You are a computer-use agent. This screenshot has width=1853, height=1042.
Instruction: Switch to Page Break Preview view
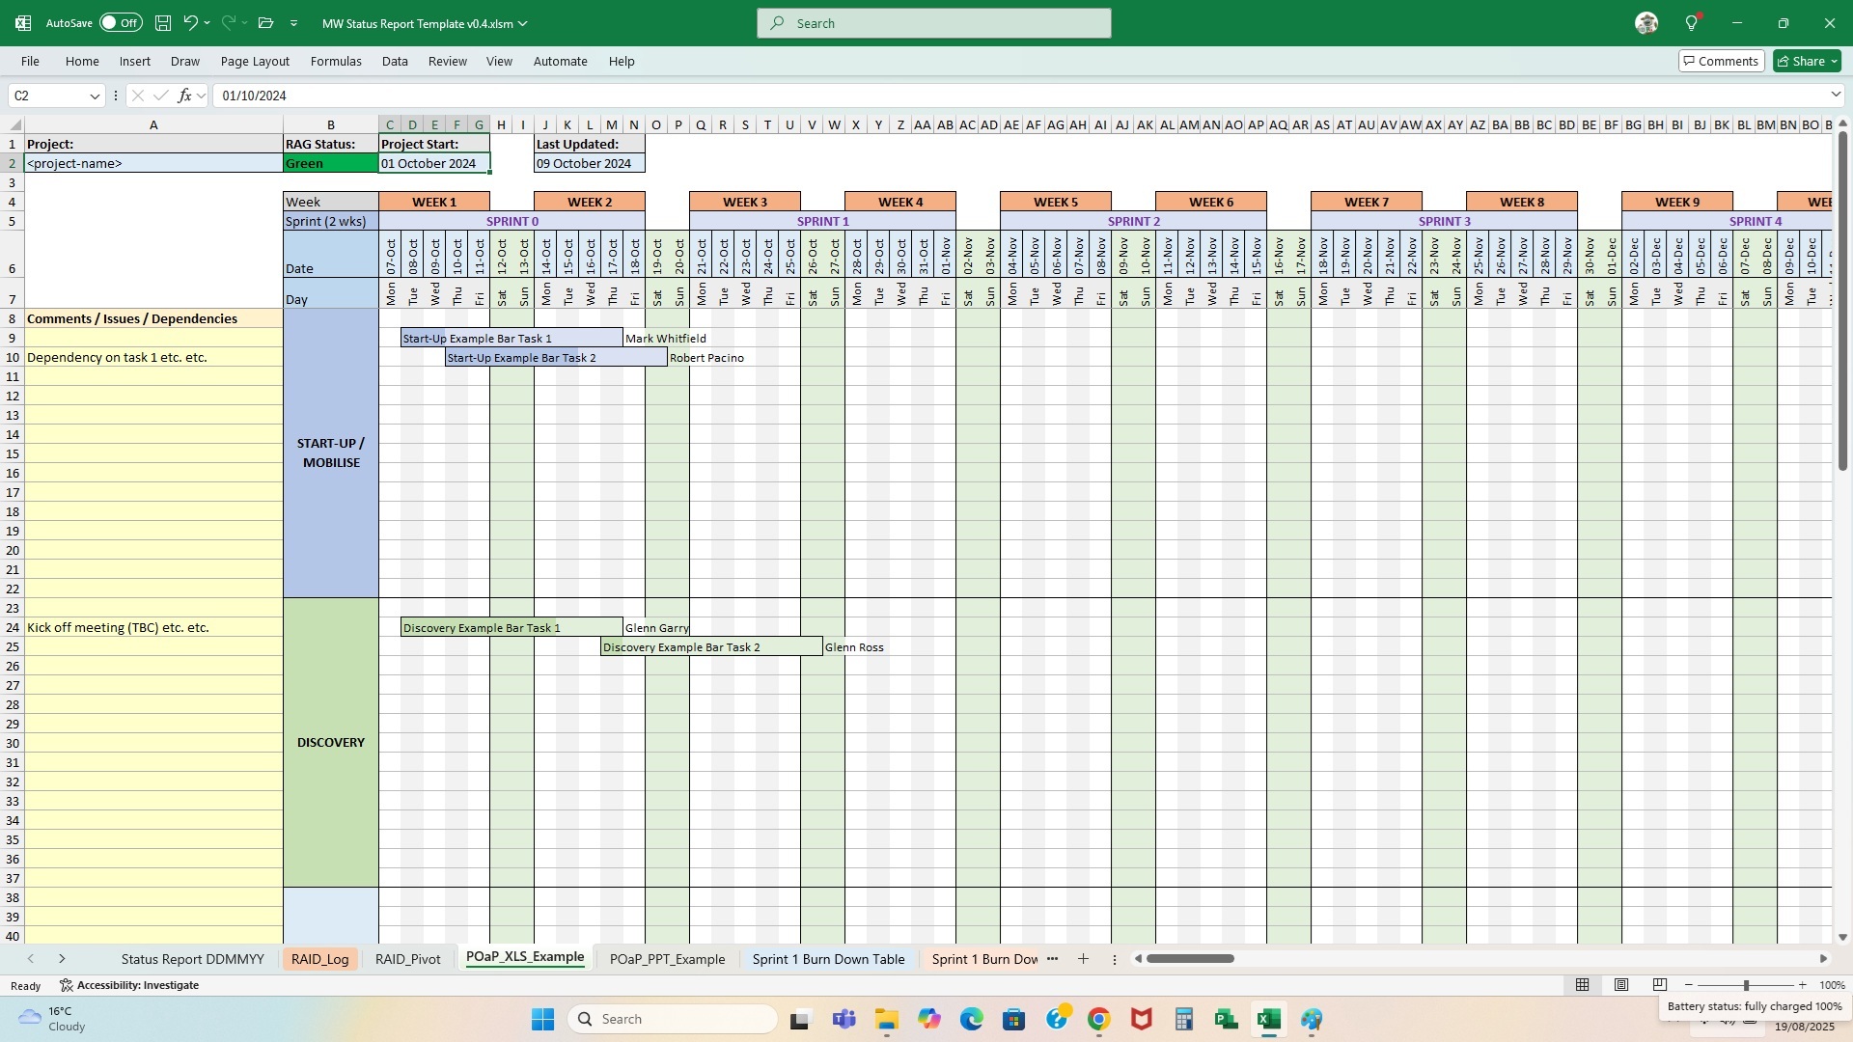tap(1659, 985)
